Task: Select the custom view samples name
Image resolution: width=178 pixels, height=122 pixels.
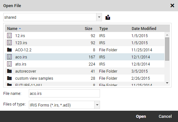Action: (x=34, y=78)
